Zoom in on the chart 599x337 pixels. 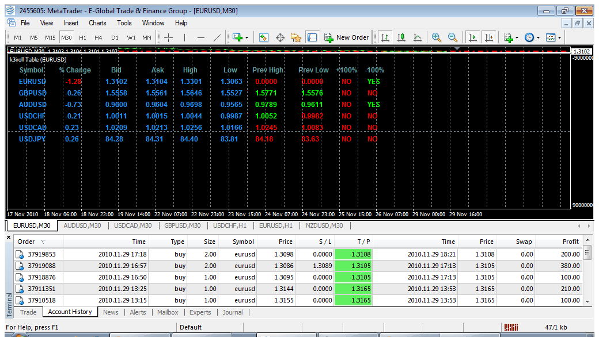(x=436, y=37)
